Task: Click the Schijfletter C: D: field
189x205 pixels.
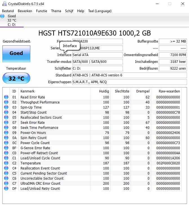Action: (x=97, y=69)
